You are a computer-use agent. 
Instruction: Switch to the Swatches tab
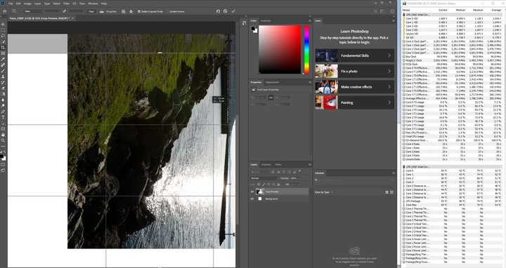(266, 20)
